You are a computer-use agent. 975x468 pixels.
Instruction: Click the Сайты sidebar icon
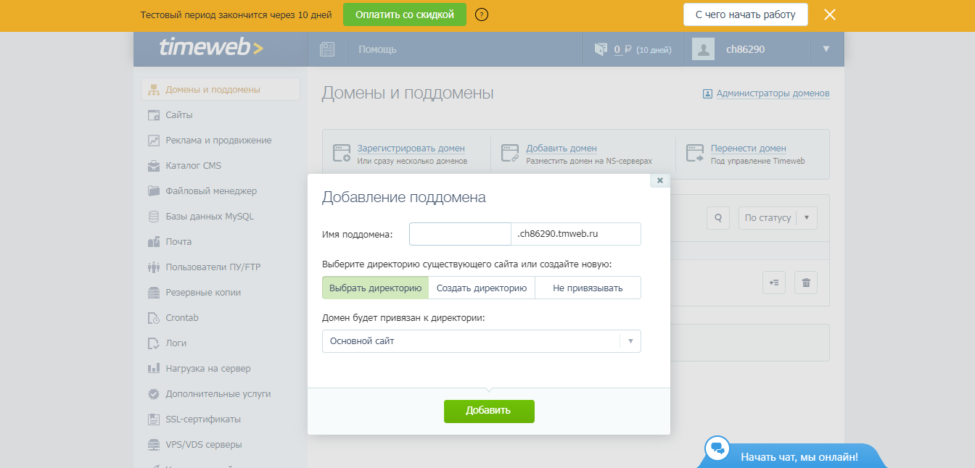[x=154, y=114]
